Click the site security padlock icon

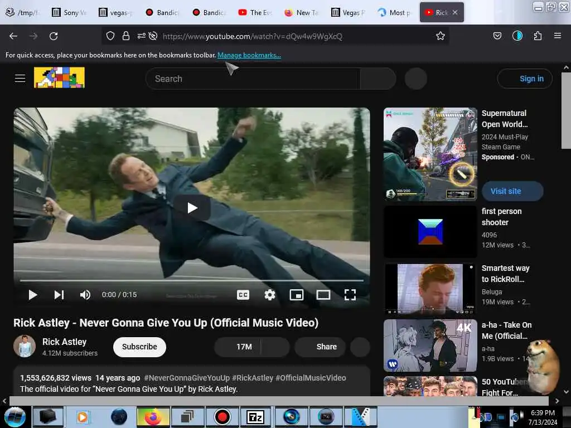click(126, 36)
